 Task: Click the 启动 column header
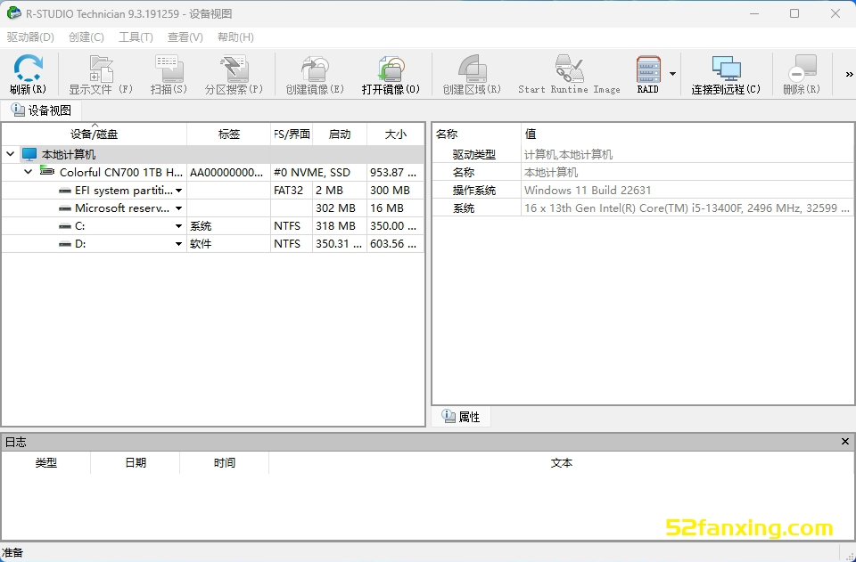[340, 134]
